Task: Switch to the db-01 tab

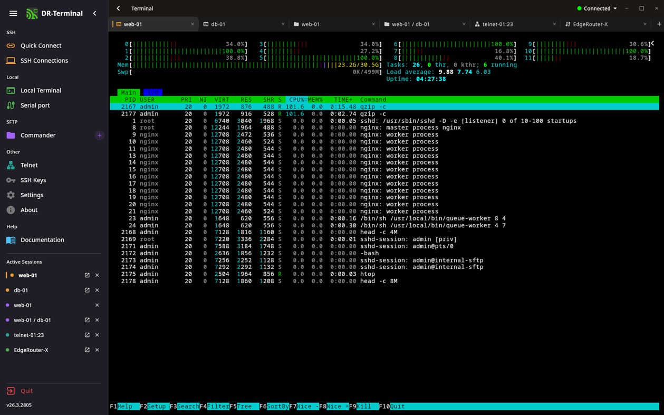Action: point(244,24)
